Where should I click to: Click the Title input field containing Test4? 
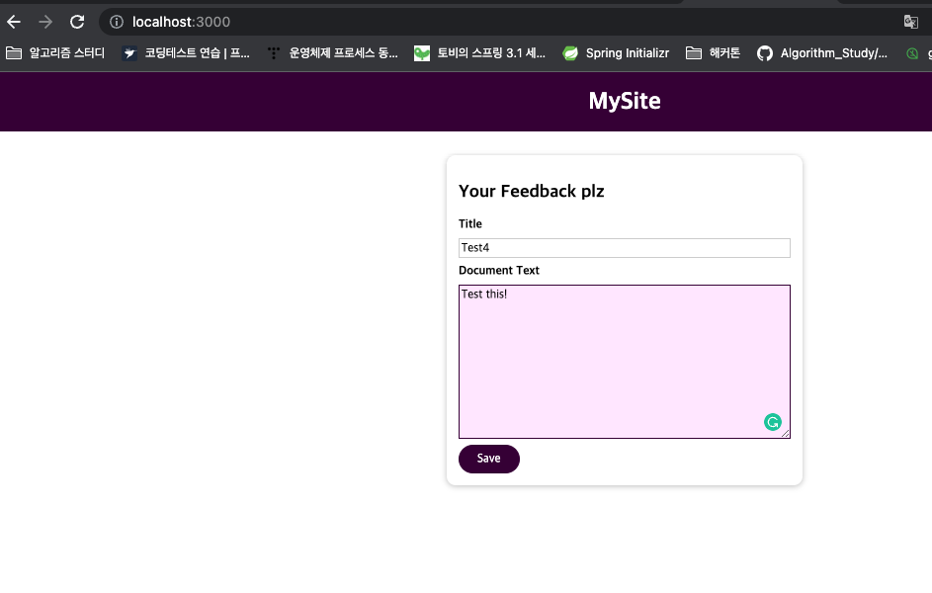pos(624,248)
